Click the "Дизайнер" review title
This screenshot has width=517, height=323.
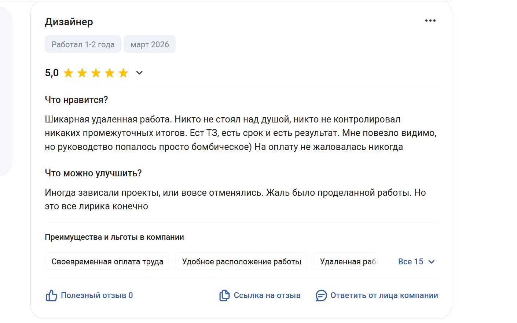tap(69, 22)
